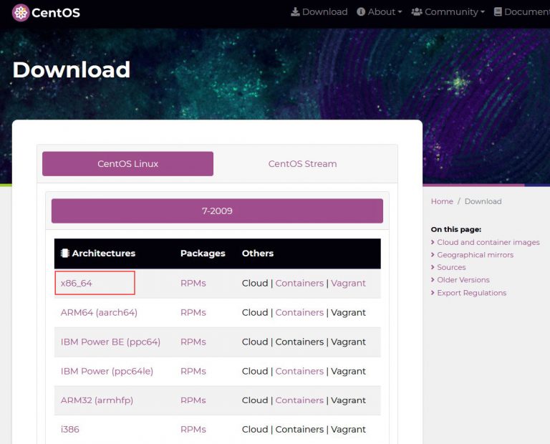
Task: Select the CentOS Linux tab
Action: click(127, 164)
